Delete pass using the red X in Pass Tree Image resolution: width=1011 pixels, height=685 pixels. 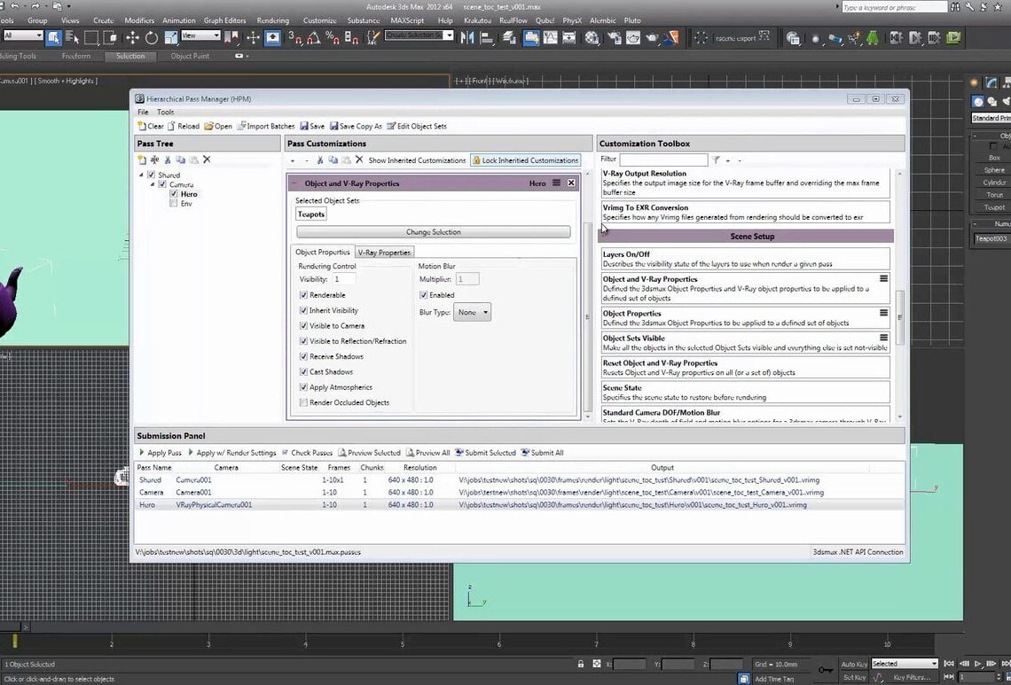point(207,159)
